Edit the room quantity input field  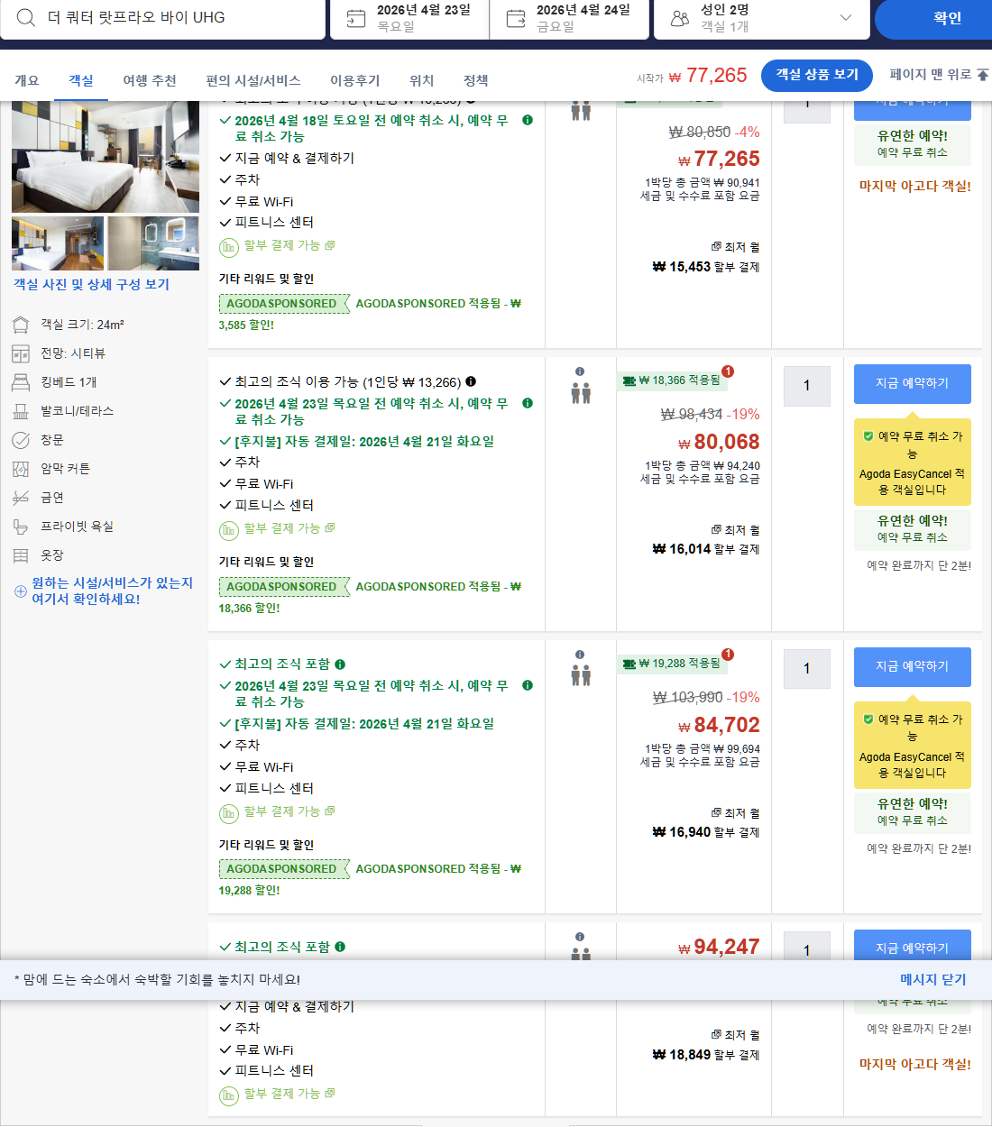pyautogui.click(x=806, y=386)
